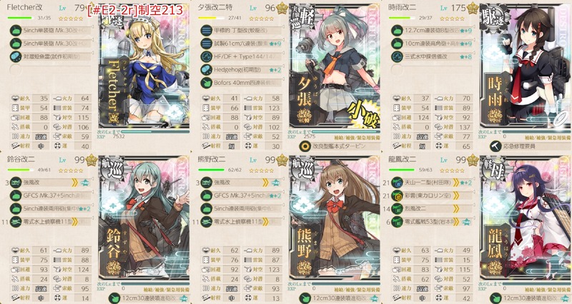Click Shigure's 応急修理要員 repair team icon

[495, 146]
